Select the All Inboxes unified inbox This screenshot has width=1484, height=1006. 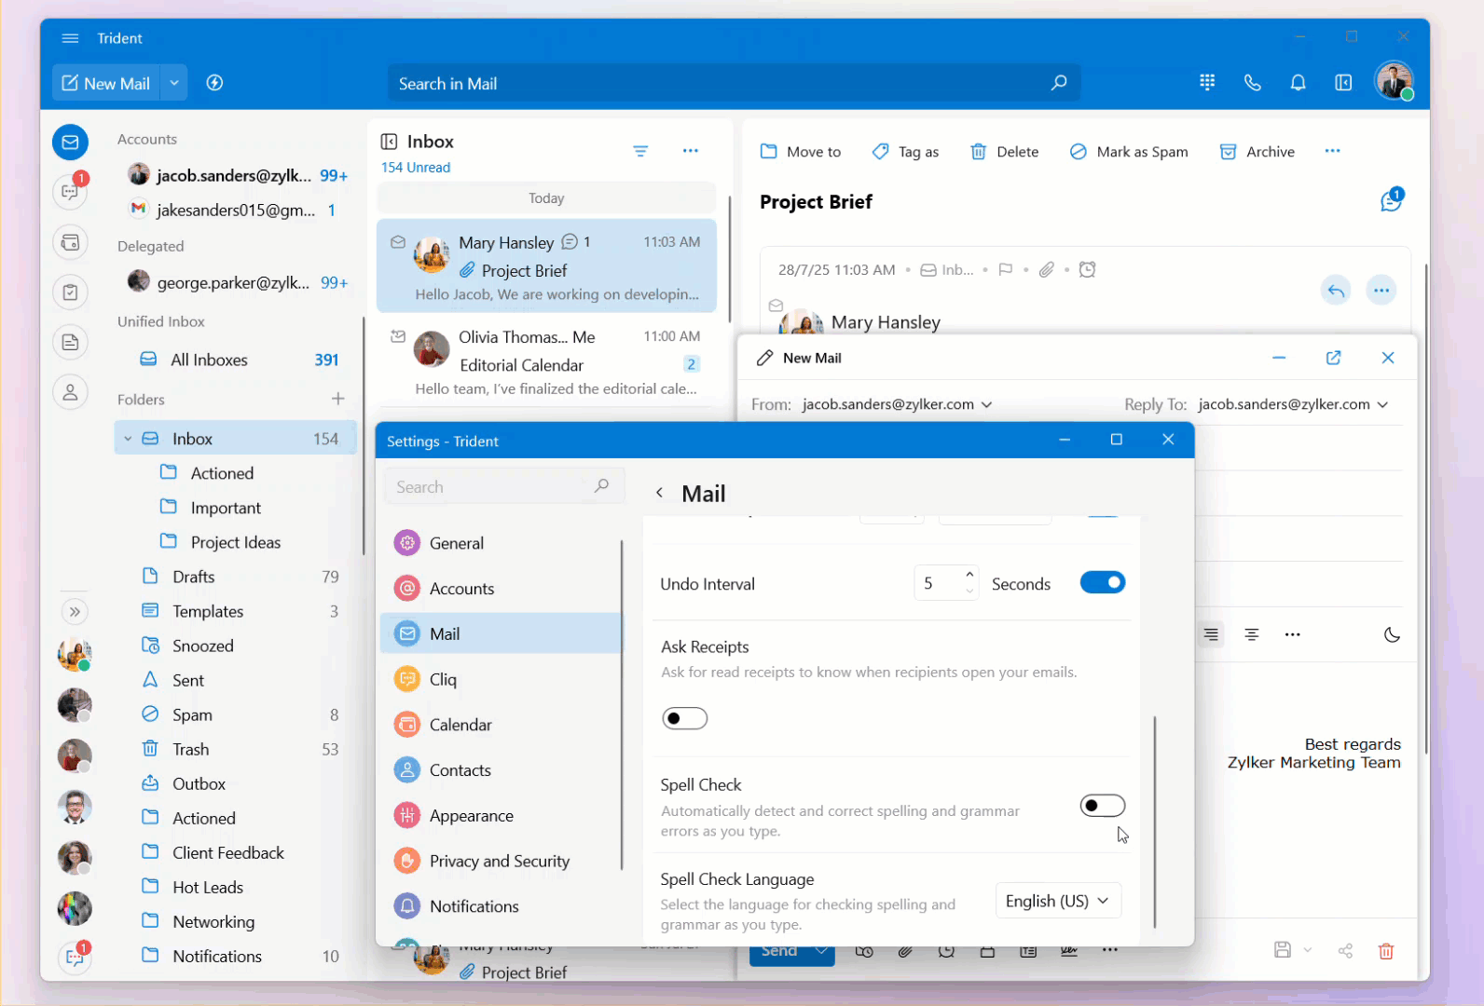237,360
